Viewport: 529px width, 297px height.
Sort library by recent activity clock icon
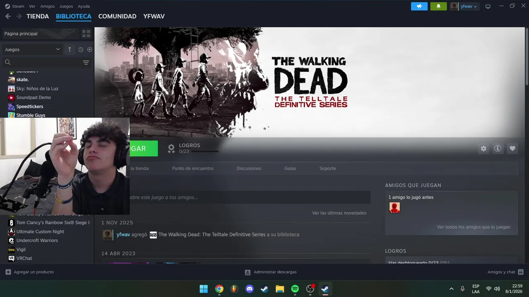[81, 49]
